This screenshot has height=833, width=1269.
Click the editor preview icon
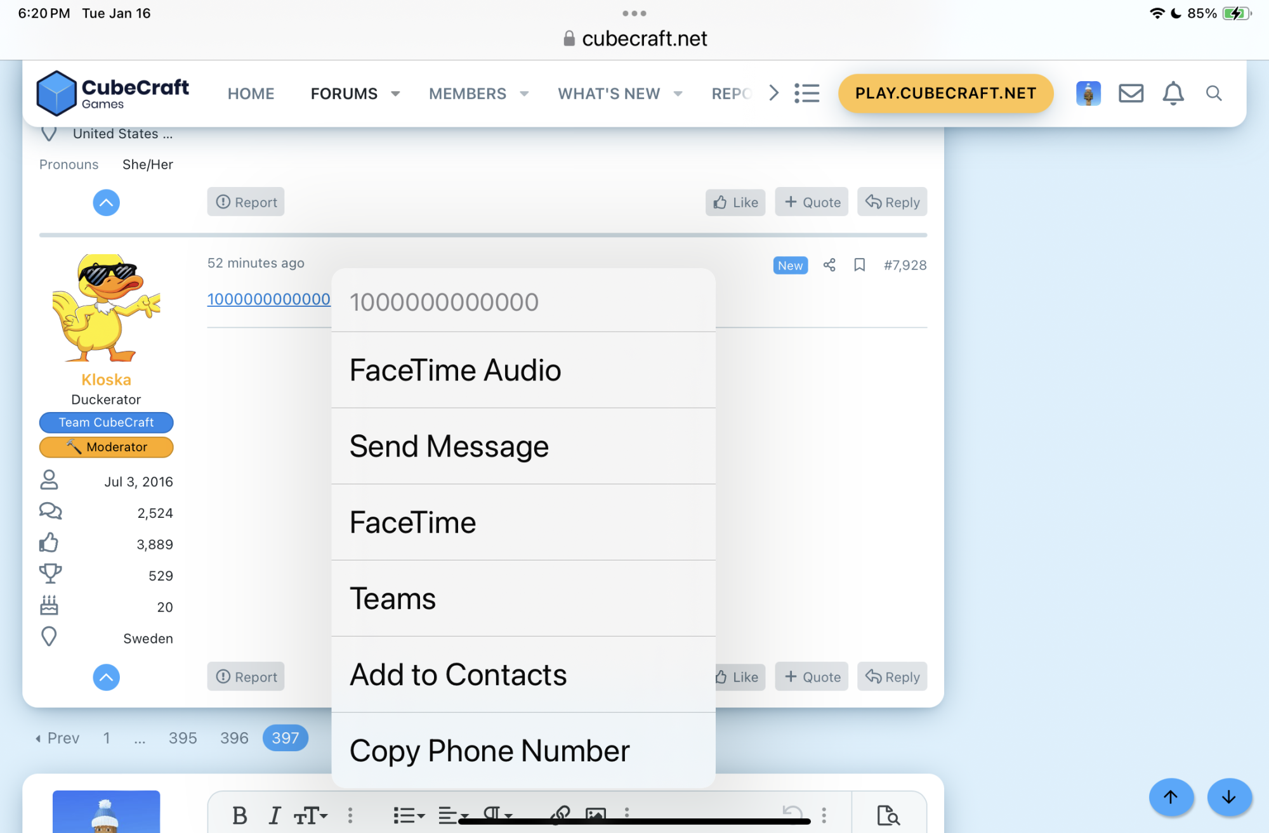tap(888, 815)
